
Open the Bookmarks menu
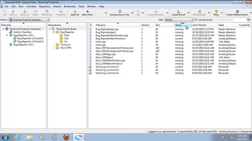70,7
